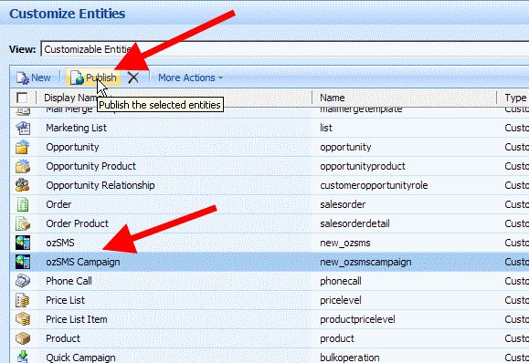Image resolution: width=529 pixels, height=363 pixels.
Task: Click the ozSMS Campaign entity icon
Action: point(23,262)
